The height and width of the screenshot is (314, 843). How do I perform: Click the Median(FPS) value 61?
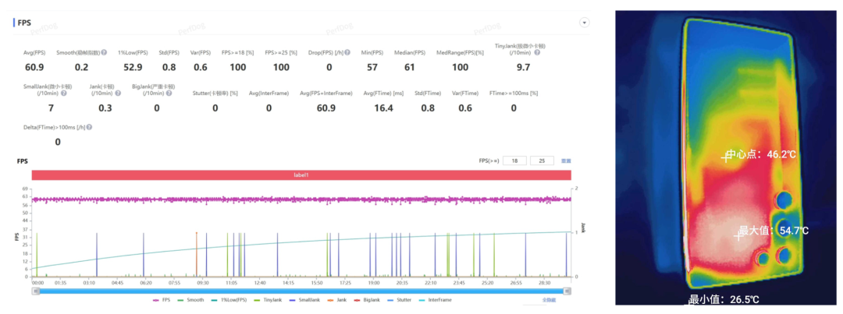(409, 67)
